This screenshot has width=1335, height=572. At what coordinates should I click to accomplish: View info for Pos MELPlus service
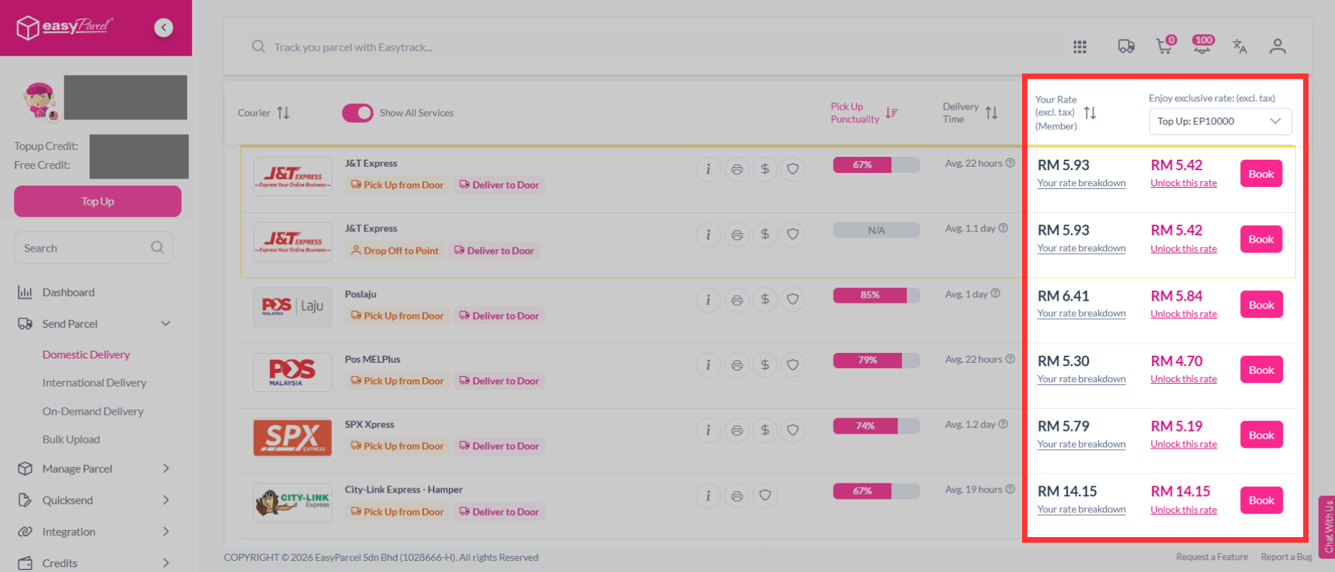[x=708, y=365]
